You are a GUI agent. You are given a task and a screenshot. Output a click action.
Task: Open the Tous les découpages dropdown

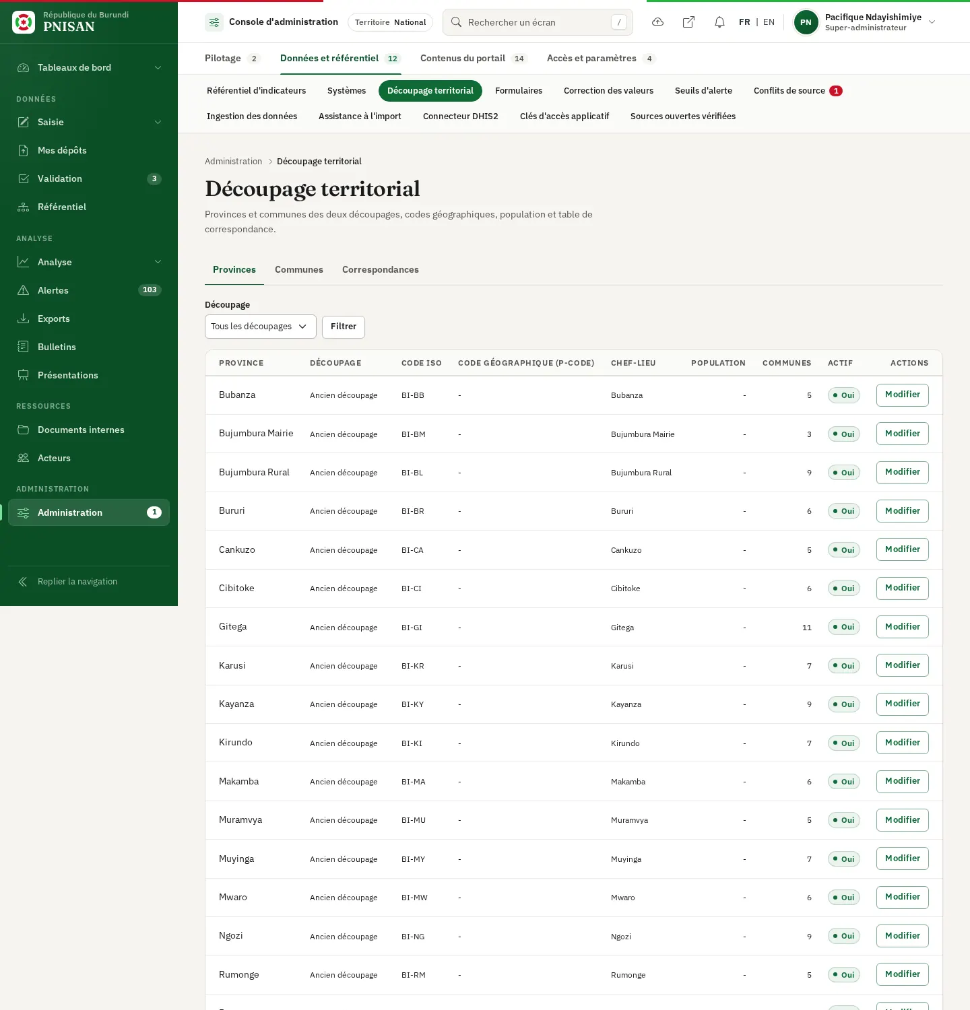(x=261, y=327)
